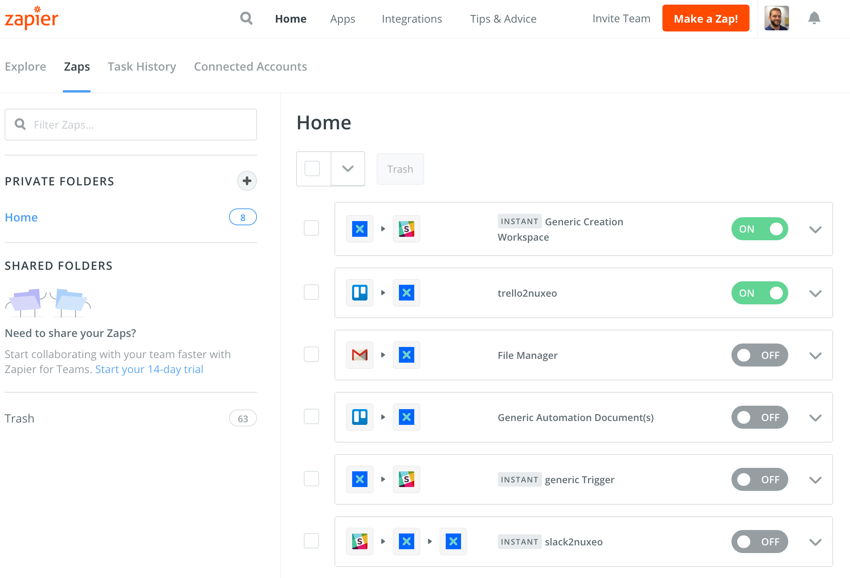Click the Trello icon in trello2nuxeo zap
Screen dimensions: 850x578
[359, 294]
